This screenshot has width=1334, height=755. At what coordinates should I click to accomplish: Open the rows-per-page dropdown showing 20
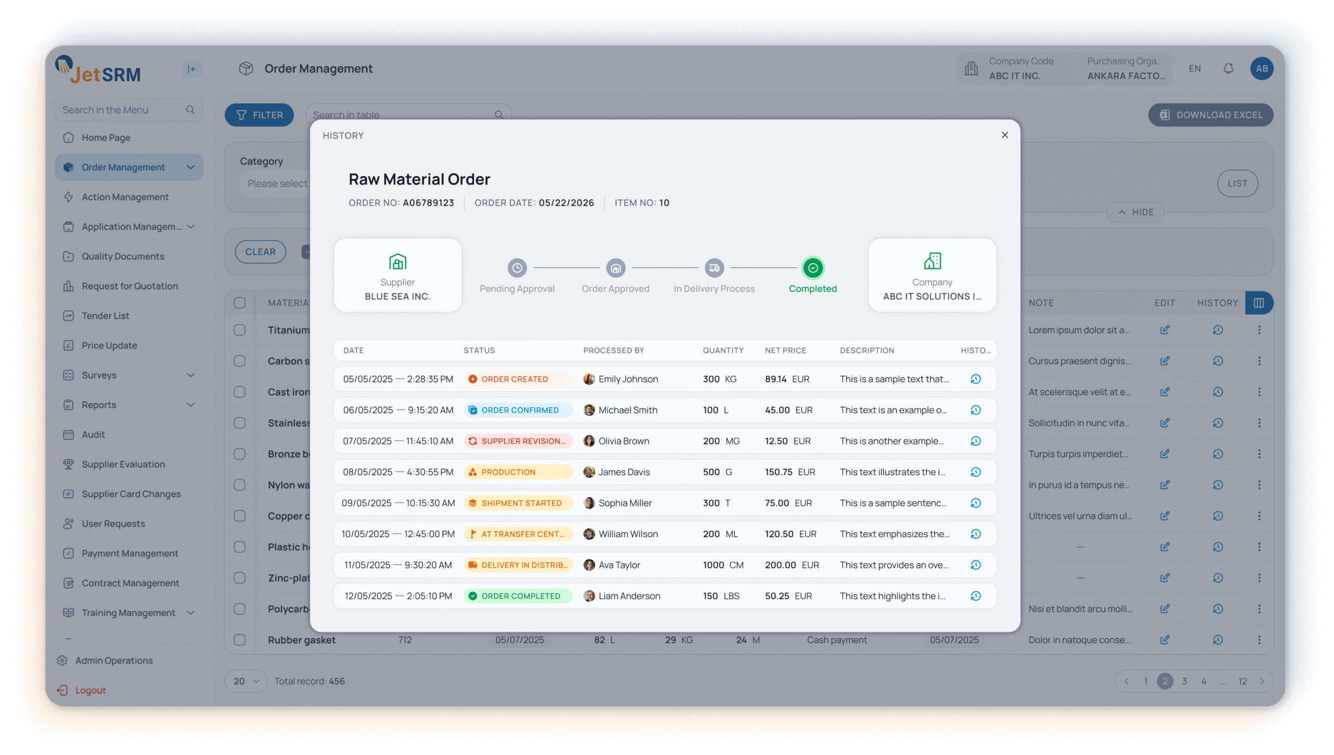tap(246, 681)
